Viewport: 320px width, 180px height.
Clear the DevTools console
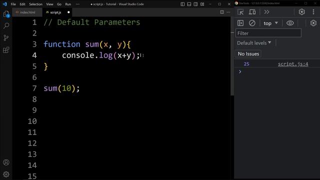pyautogui.click(x=252, y=23)
